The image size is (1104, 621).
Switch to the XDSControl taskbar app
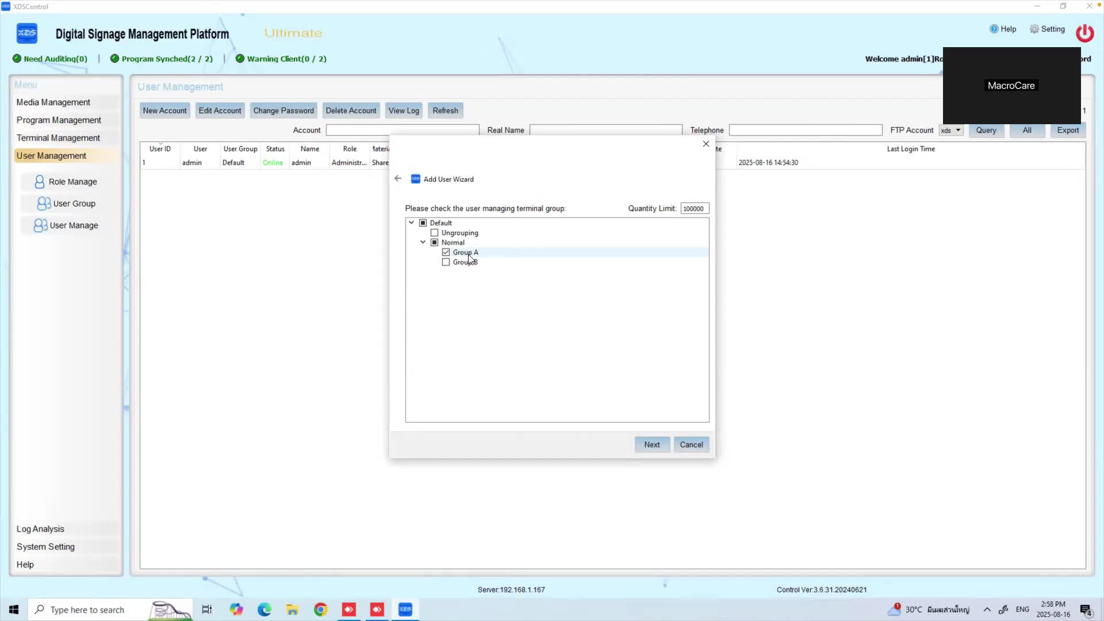point(405,609)
